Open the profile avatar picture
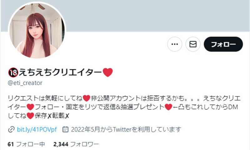Viewport: 250px width, 150px height. (37, 30)
